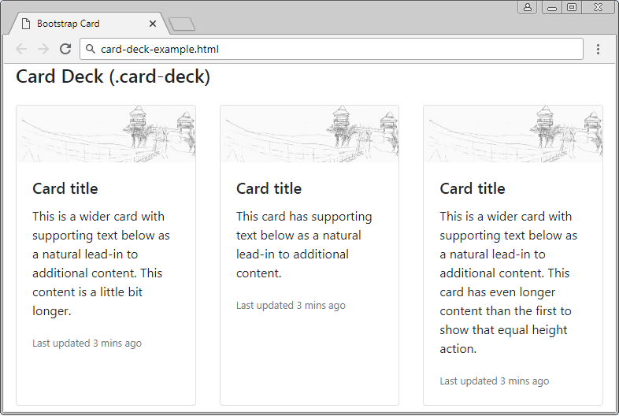This screenshot has width=619, height=416.
Task: Click text 'lead-in to additional'
Action: click(x=292, y=254)
